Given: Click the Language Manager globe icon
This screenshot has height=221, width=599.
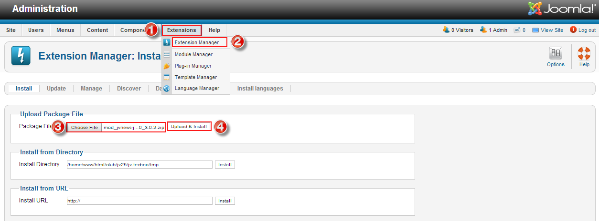Looking at the screenshot, I should [x=167, y=89].
